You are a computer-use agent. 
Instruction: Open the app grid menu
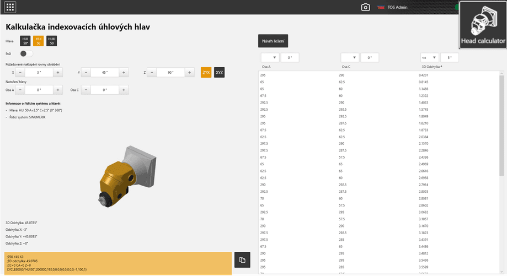[x=10, y=7]
